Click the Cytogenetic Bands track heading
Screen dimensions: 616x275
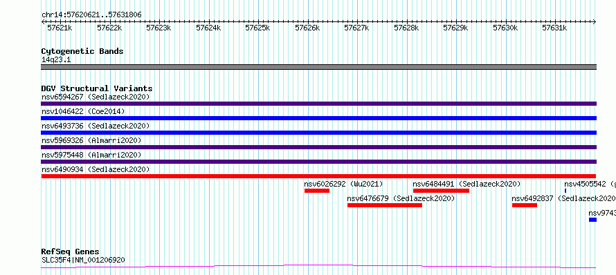(82, 51)
